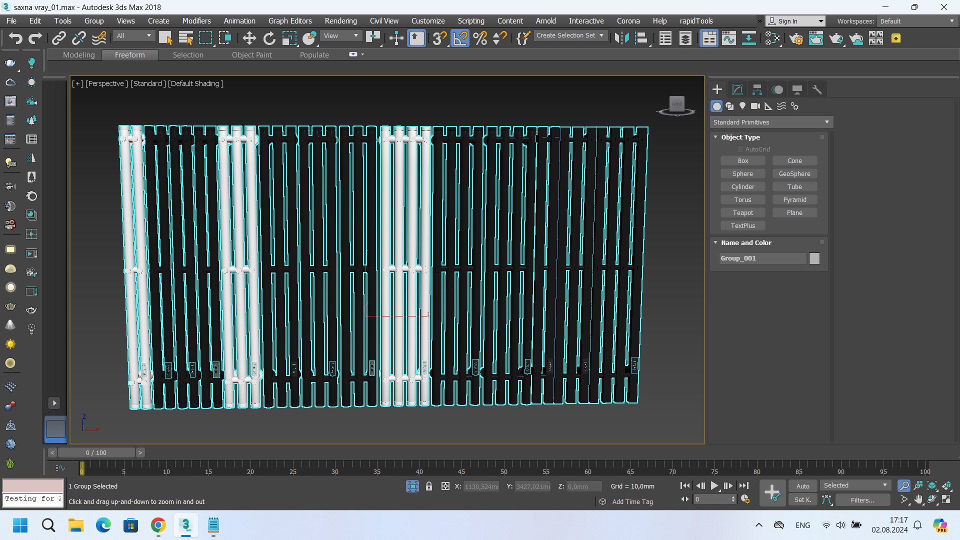Viewport: 960px width, 540px height.
Task: Toggle Auto Key mode
Action: click(x=802, y=486)
